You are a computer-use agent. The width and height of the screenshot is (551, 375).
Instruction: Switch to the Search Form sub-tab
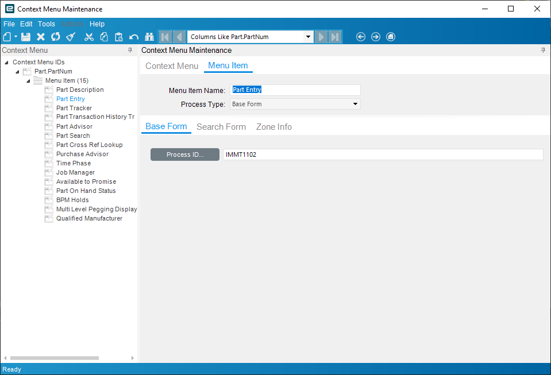221,127
